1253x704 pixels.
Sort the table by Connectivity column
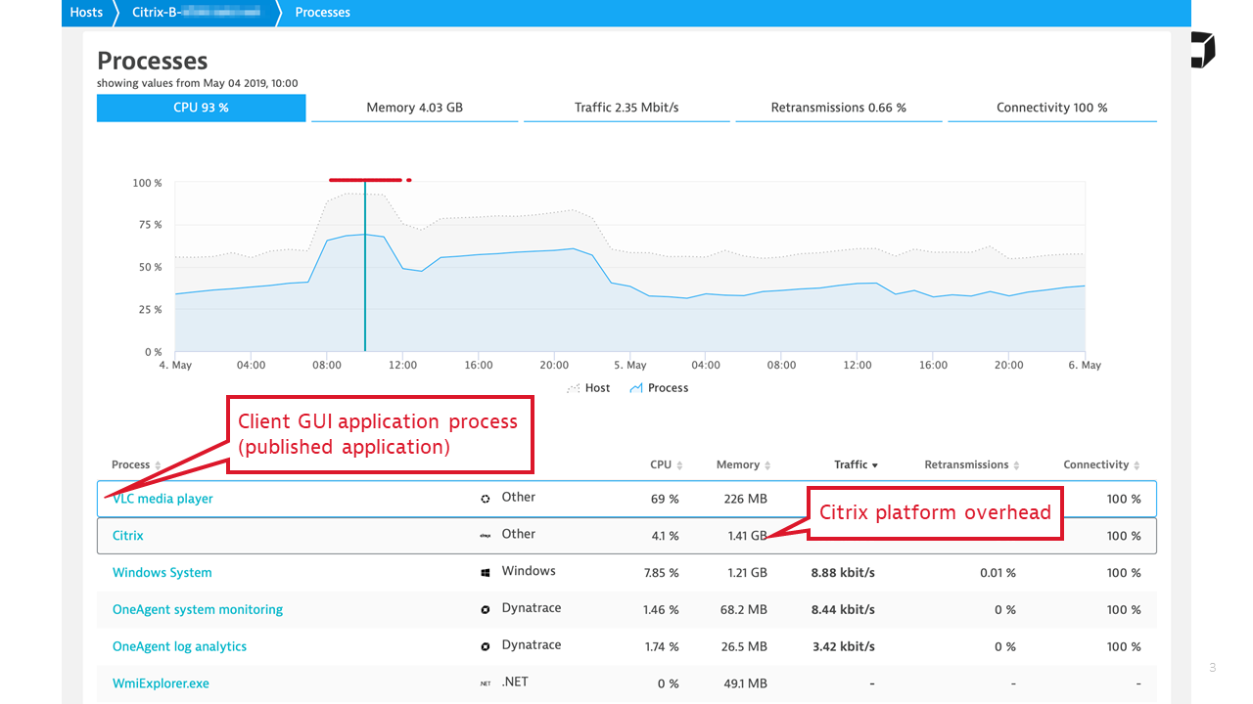(x=1101, y=465)
